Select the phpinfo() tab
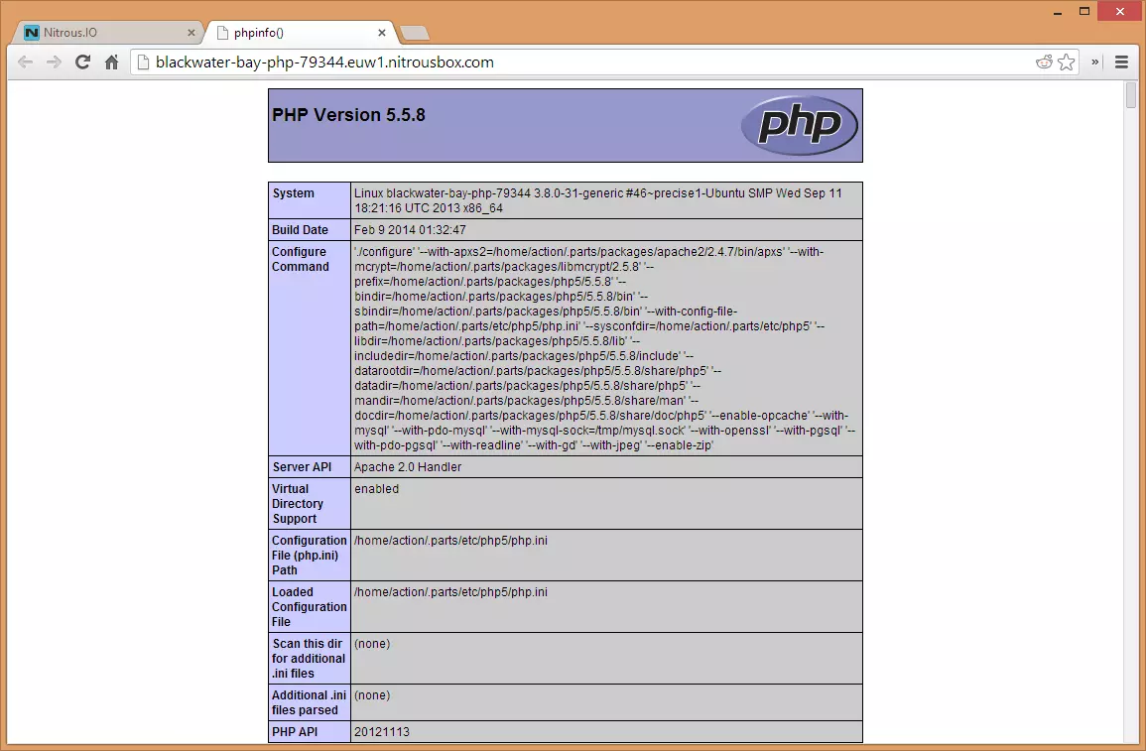The image size is (1146, 751). 300,32
